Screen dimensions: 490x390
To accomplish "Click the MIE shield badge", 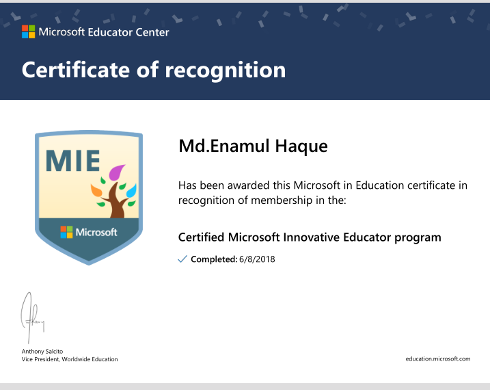I will pos(89,198).
